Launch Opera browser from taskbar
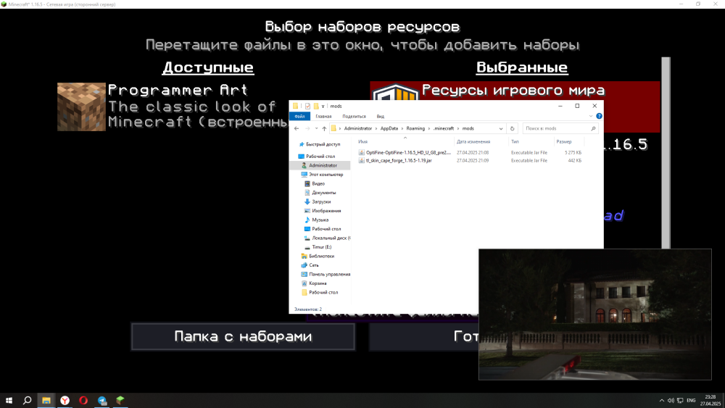The image size is (725, 408). point(83,400)
